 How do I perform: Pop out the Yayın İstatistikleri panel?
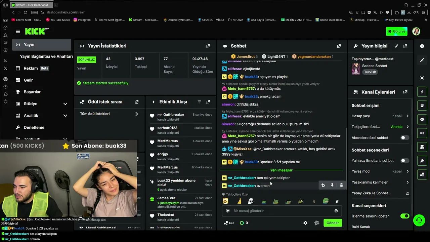pos(208,46)
